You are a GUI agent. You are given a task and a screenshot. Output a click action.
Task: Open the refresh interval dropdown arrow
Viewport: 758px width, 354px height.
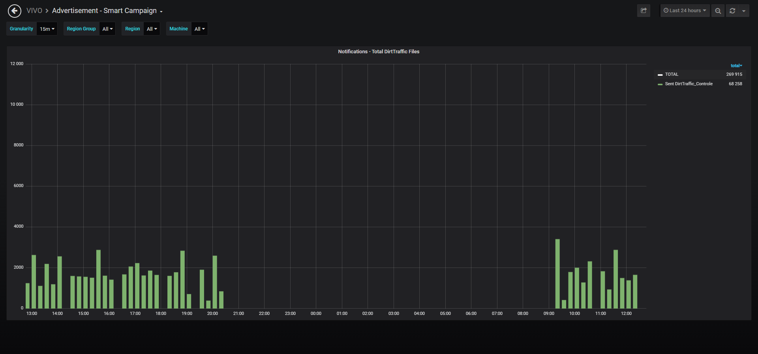(x=744, y=11)
